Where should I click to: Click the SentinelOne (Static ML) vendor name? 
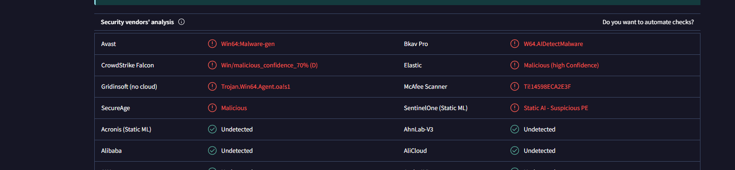(x=435, y=108)
